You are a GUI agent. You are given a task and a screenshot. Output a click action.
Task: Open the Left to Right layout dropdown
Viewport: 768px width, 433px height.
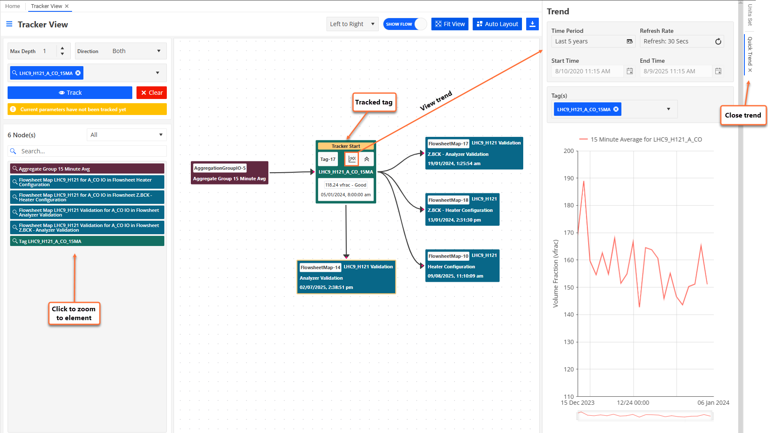point(352,24)
